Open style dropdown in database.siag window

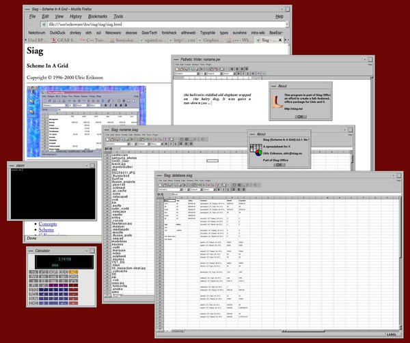(202, 190)
